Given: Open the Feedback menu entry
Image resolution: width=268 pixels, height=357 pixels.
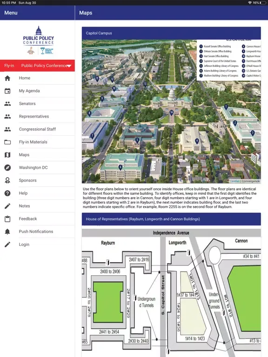Looking at the screenshot, I should (37, 219).
